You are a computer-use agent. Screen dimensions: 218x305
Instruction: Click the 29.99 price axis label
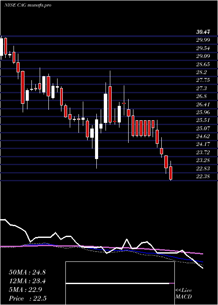click(x=203, y=40)
